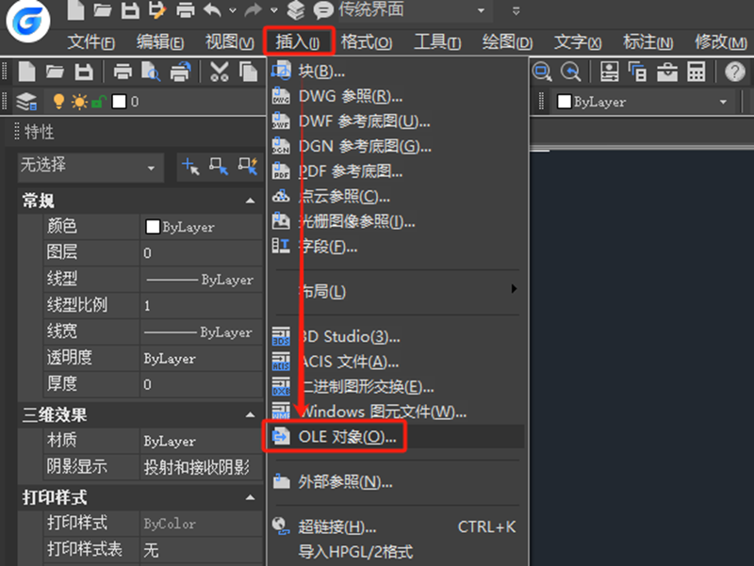754x566 pixels.
Task: Toggle the freeze sun icon for layer 0
Action: 77,100
